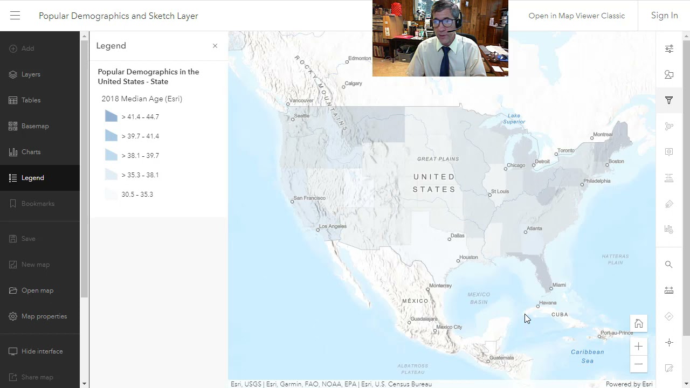The width and height of the screenshot is (690, 388).
Task: Zoom out with the minus button
Action: 639,364
